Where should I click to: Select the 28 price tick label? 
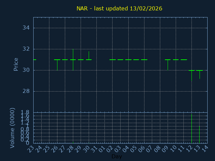coord(26,91)
